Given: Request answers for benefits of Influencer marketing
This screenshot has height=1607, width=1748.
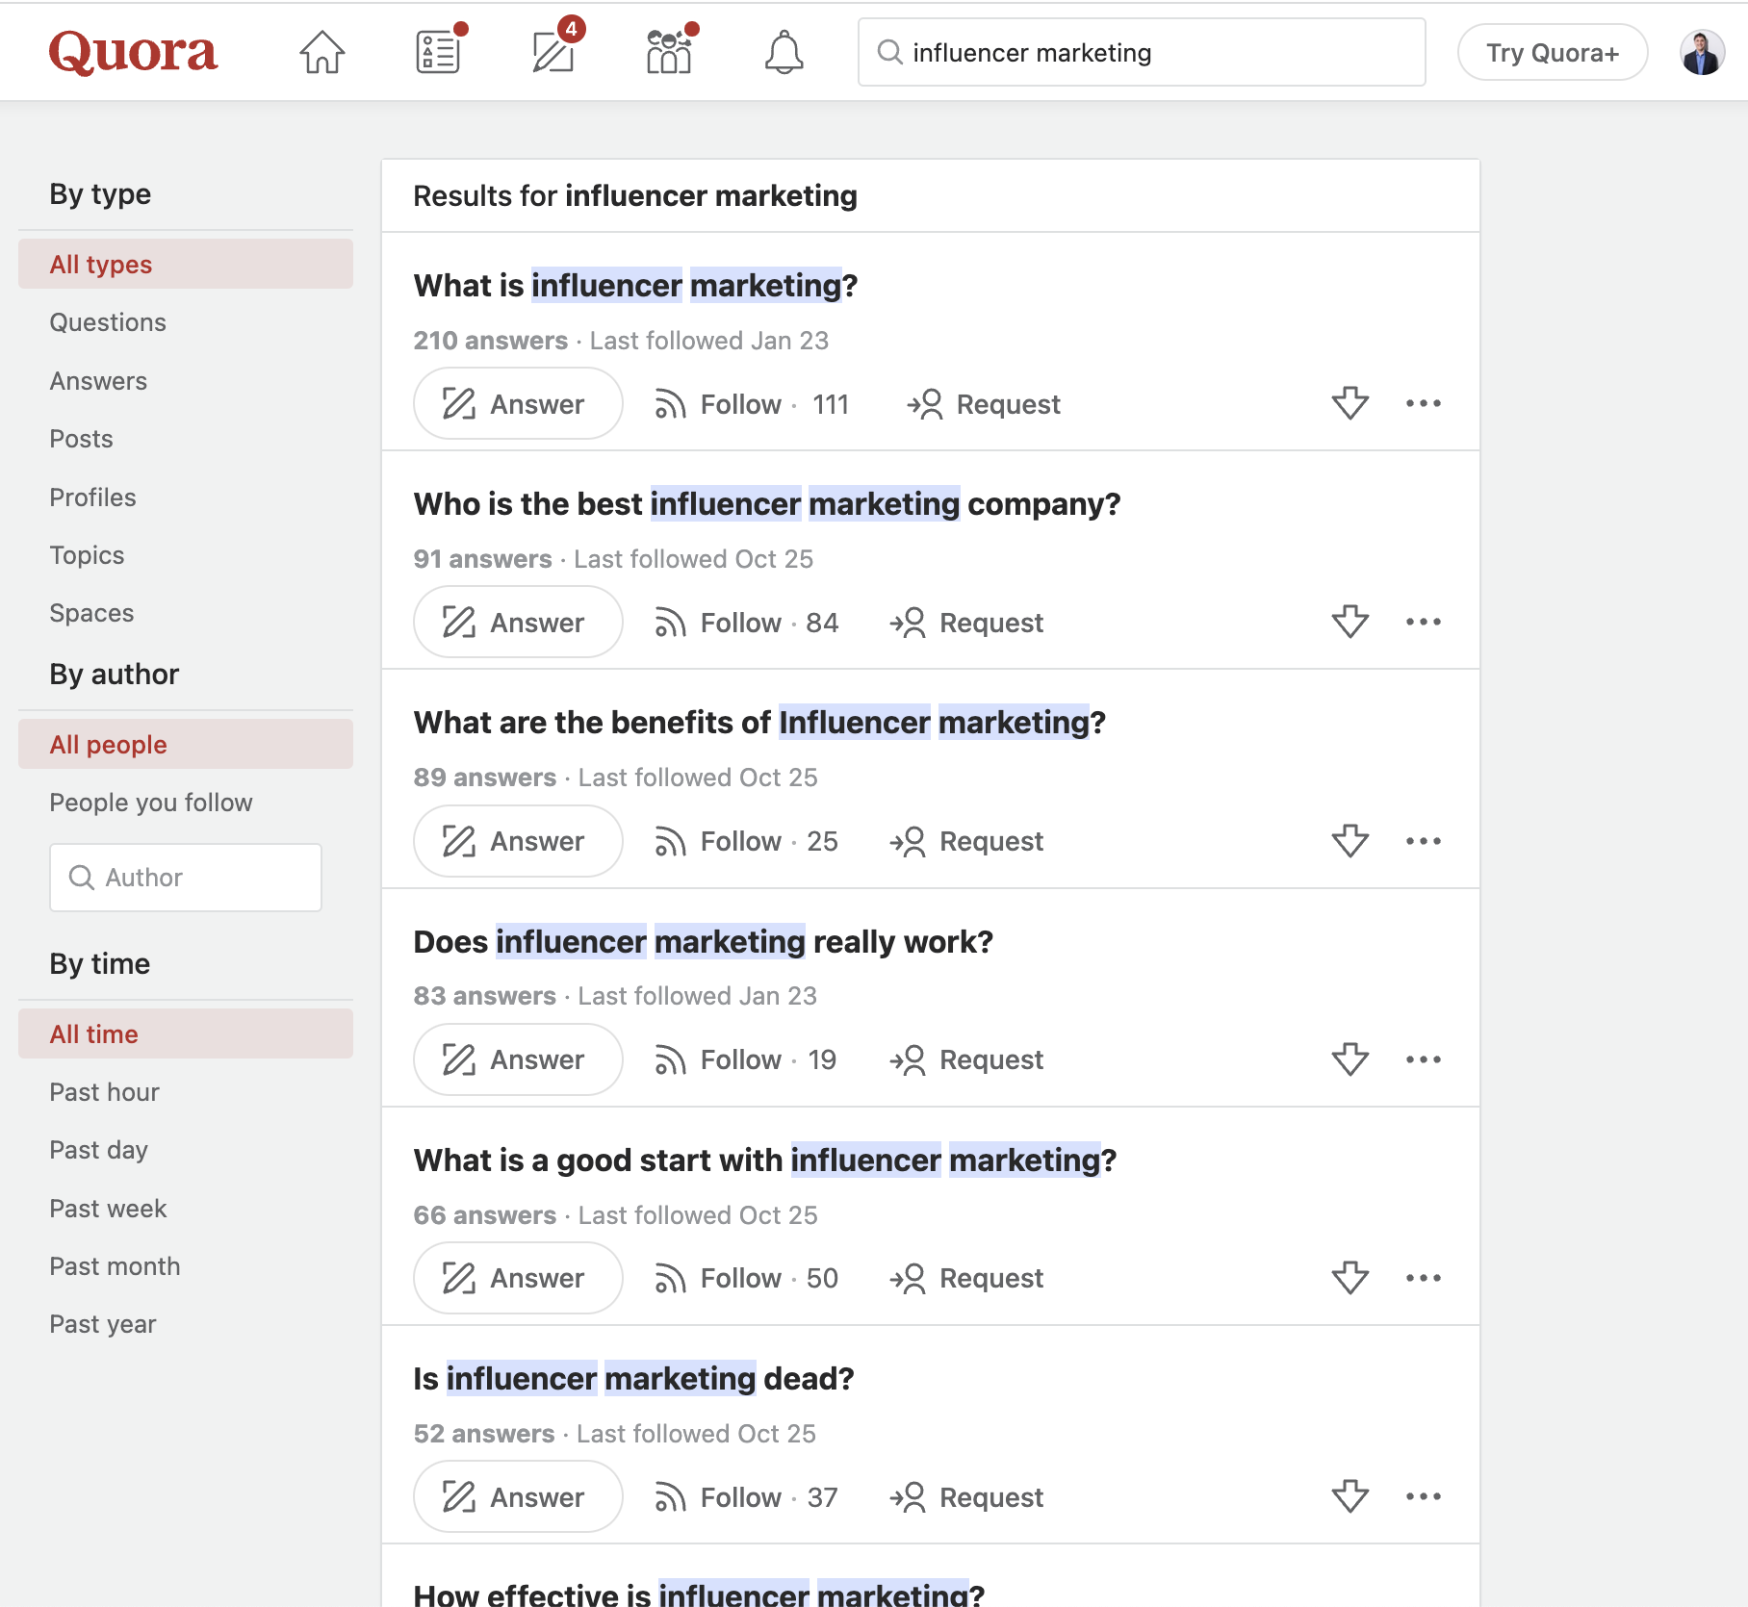Looking at the screenshot, I should point(966,841).
